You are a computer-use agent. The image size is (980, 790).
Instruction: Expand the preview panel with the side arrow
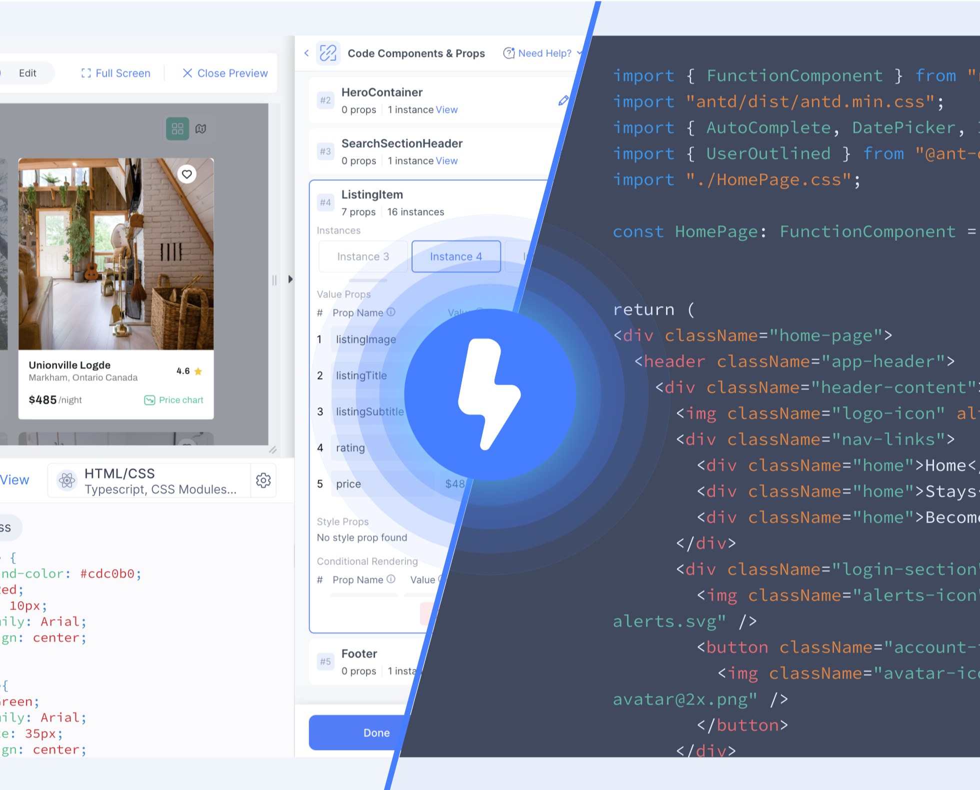291,279
